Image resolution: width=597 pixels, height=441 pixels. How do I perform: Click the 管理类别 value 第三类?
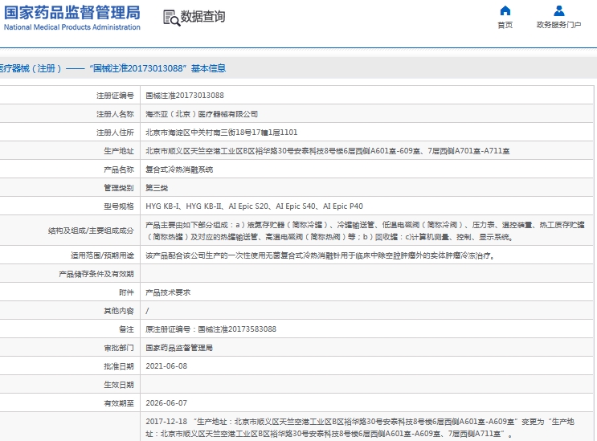(157, 188)
